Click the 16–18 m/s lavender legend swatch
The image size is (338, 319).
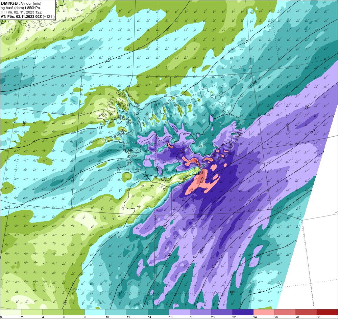pyautogui.click(x=179, y=312)
